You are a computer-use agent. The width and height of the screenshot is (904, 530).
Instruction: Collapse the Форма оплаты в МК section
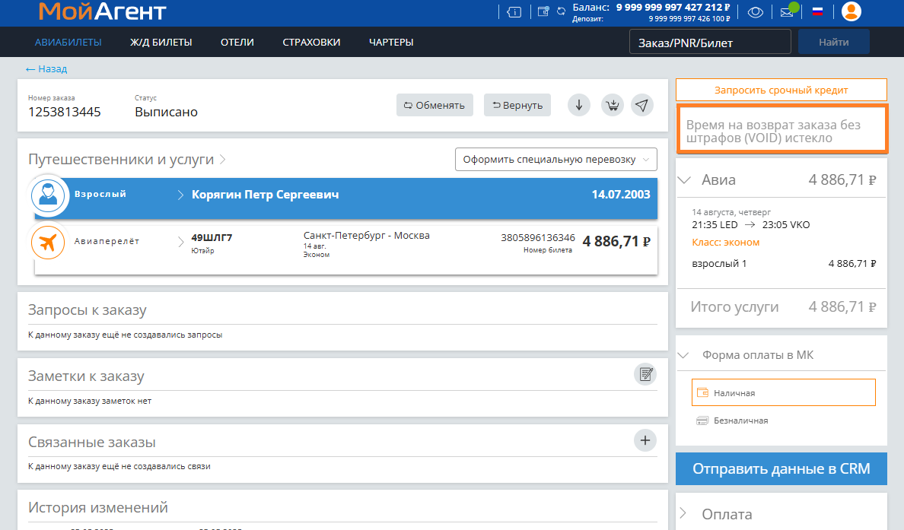[x=683, y=355]
